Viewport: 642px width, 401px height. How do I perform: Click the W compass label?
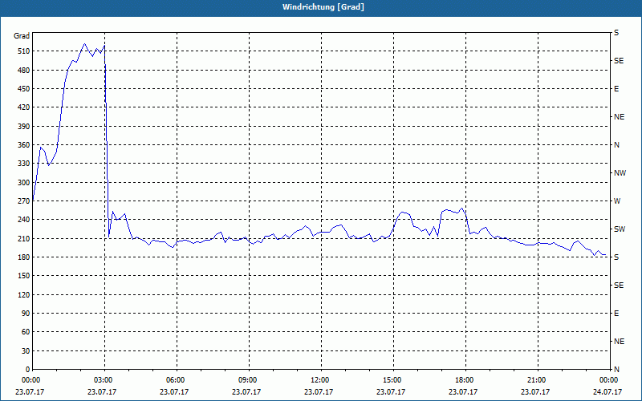point(617,201)
